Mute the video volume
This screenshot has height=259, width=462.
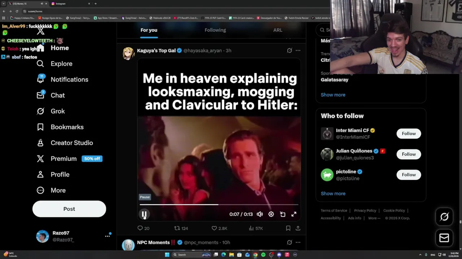tap(260, 214)
